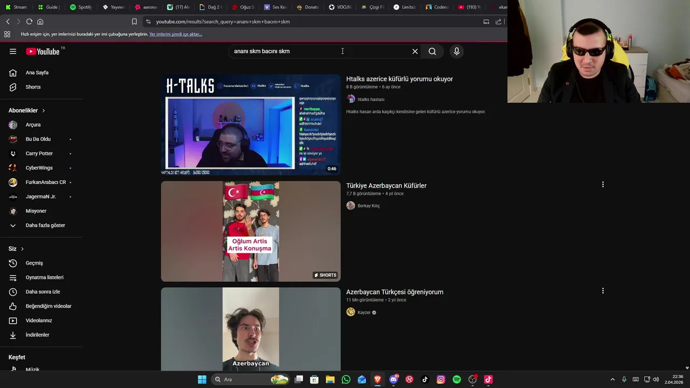This screenshot has width=690, height=388.
Task: Open Windows Start menu
Action: pyautogui.click(x=202, y=379)
